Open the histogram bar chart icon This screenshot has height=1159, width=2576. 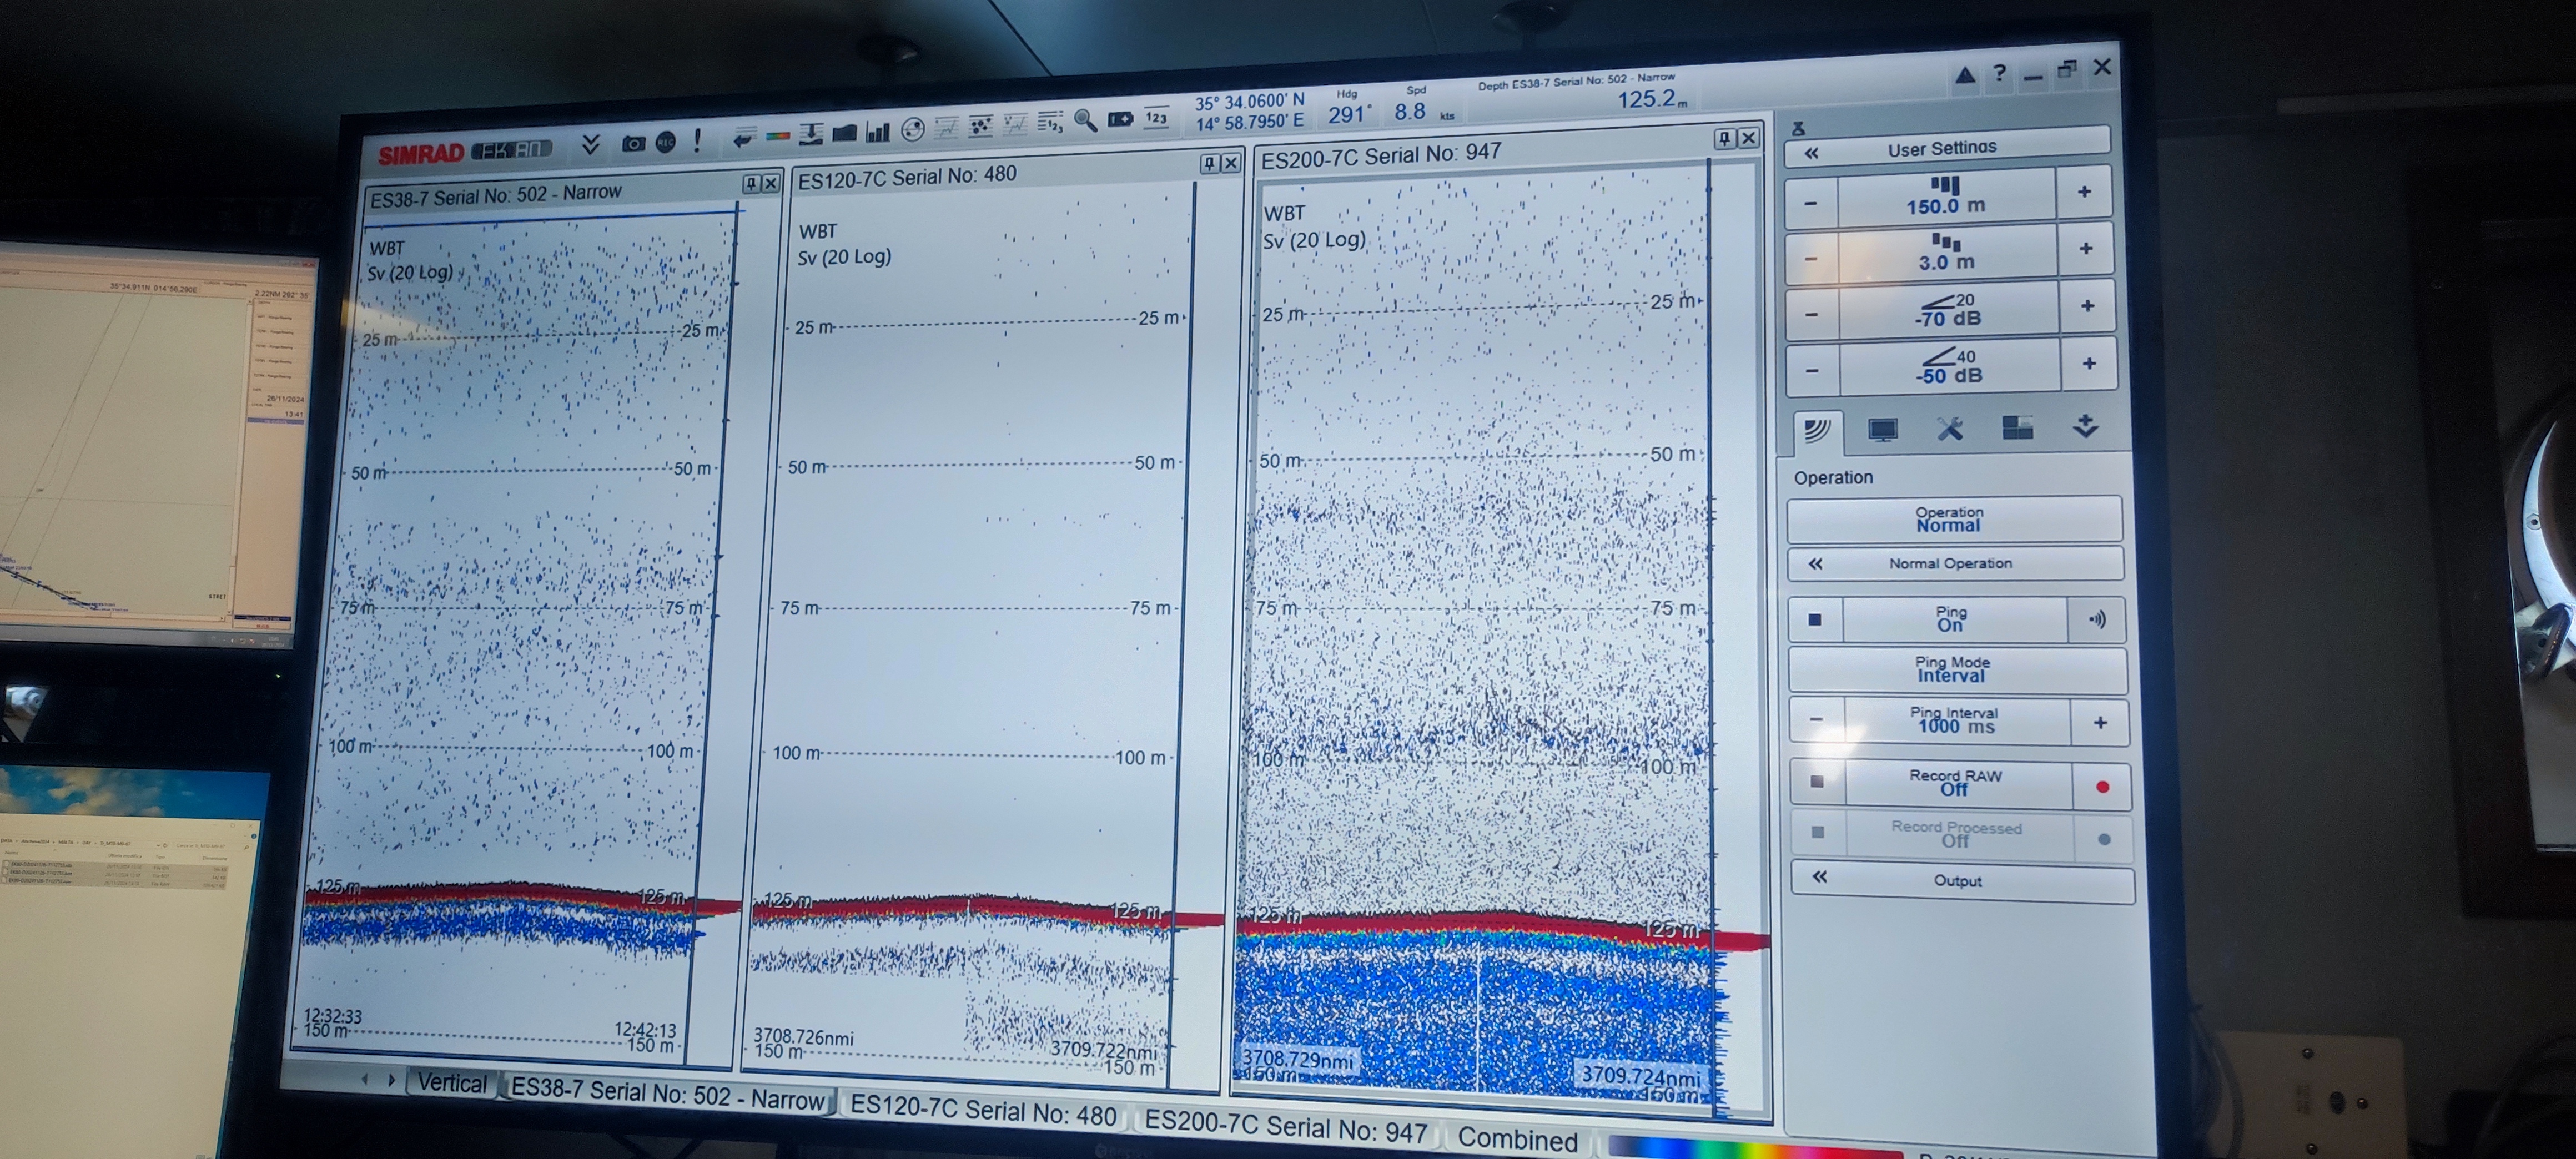click(878, 131)
